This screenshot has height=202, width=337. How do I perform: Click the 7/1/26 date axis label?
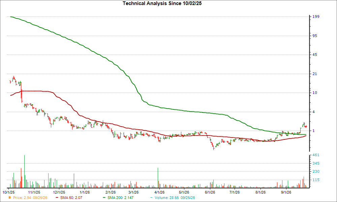(x=235, y=192)
